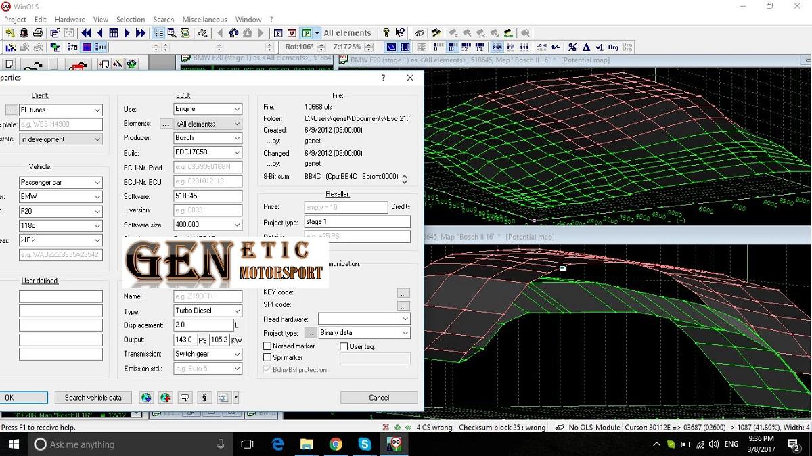The width and height of the screenshot is (812, 456).
Task: Tick the User tag checkbox
Action: (x=344, y=346)
